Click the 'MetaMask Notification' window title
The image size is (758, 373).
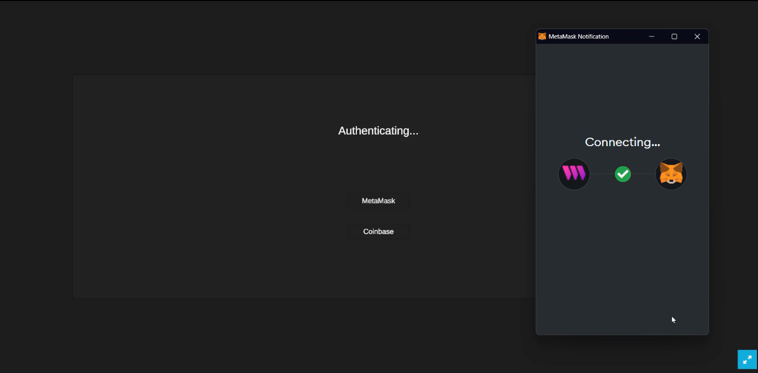pyautogui.click(x=579, y=36)
